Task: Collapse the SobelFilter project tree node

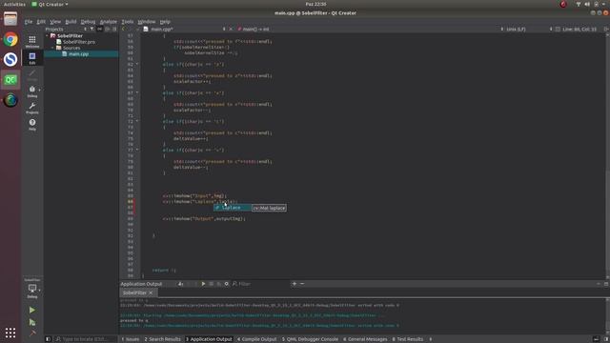Action: pos(47,36)
